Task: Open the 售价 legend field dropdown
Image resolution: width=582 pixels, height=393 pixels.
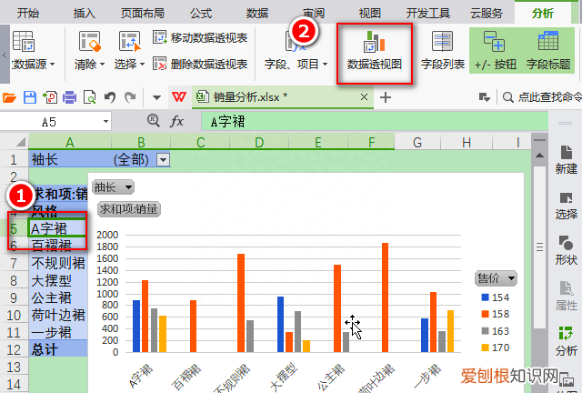Action: [x=497, y=278]
